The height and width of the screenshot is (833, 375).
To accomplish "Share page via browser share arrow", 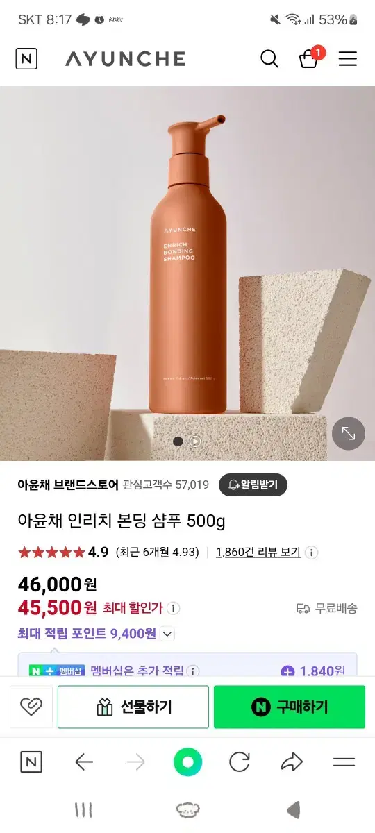I will coord(292,762).
